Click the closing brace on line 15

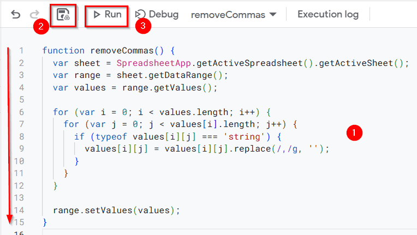[x=45, y=222]
